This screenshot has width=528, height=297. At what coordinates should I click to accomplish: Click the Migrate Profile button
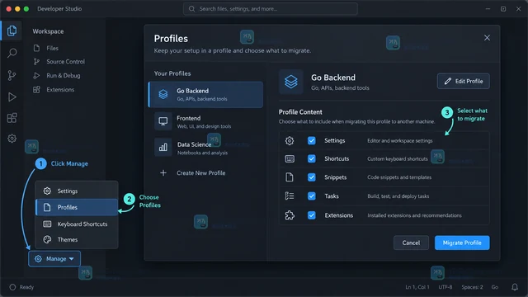coord(462,243)
